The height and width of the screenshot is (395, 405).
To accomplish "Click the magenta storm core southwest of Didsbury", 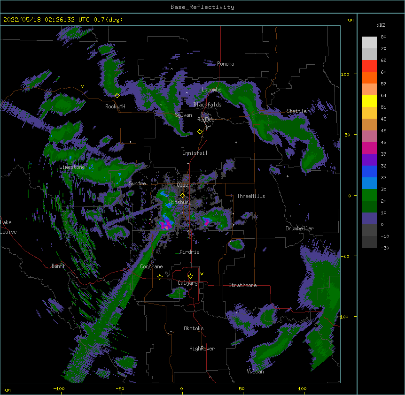I will (166, 225).
